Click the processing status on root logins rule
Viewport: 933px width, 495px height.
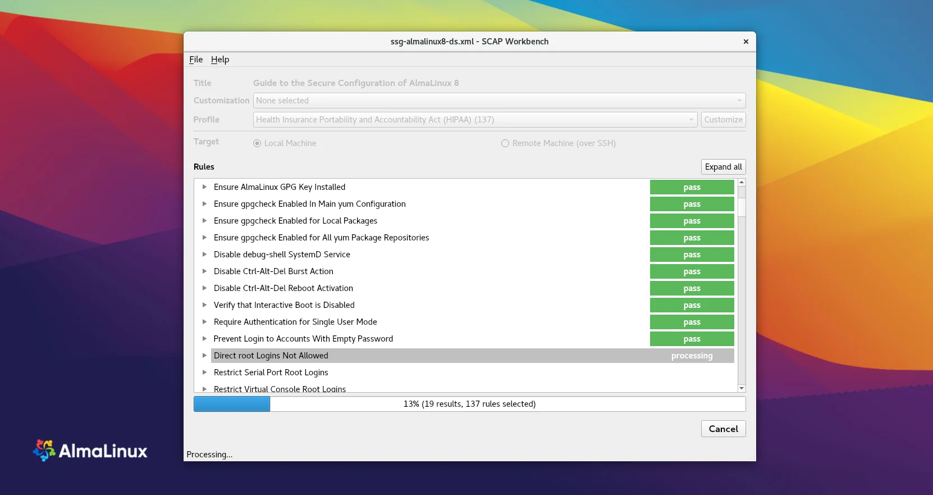coord(692,356)
